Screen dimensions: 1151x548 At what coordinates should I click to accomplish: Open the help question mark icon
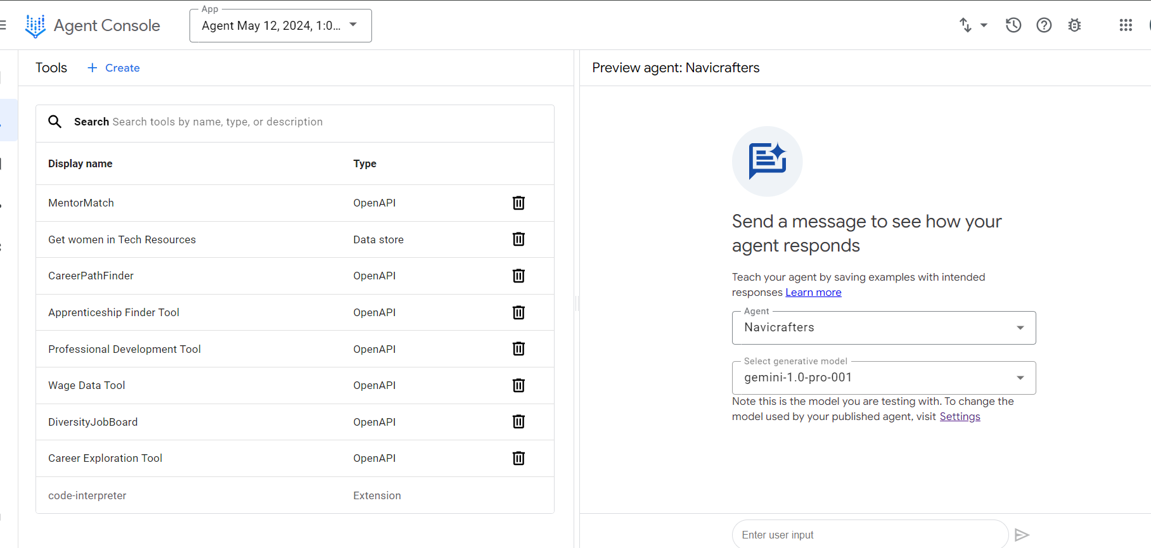point(1044,25)
